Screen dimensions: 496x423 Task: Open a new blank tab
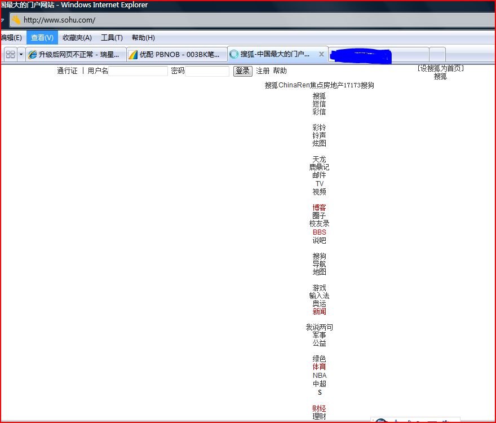point(437,55)
